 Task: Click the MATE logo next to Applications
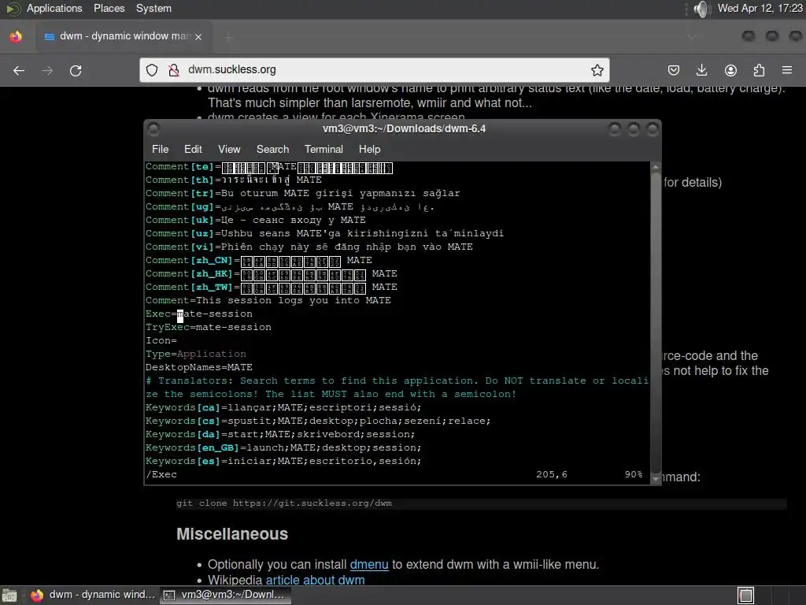(13, 9)
